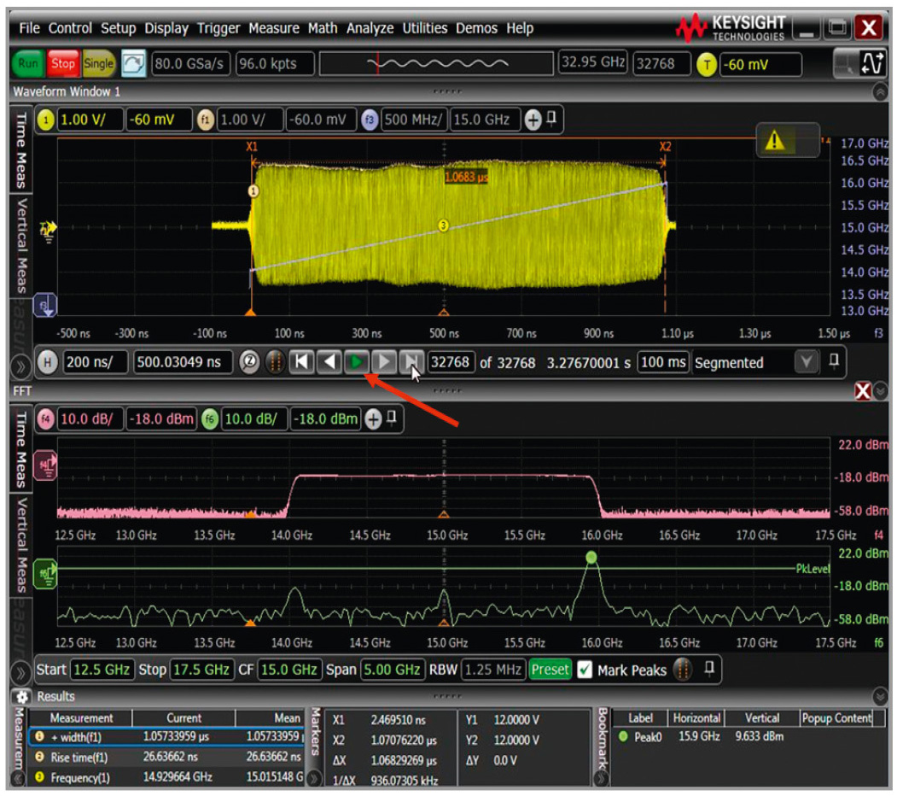897x796 pixels.
Task: Open the Results panel gear settings
Action: 23,696
